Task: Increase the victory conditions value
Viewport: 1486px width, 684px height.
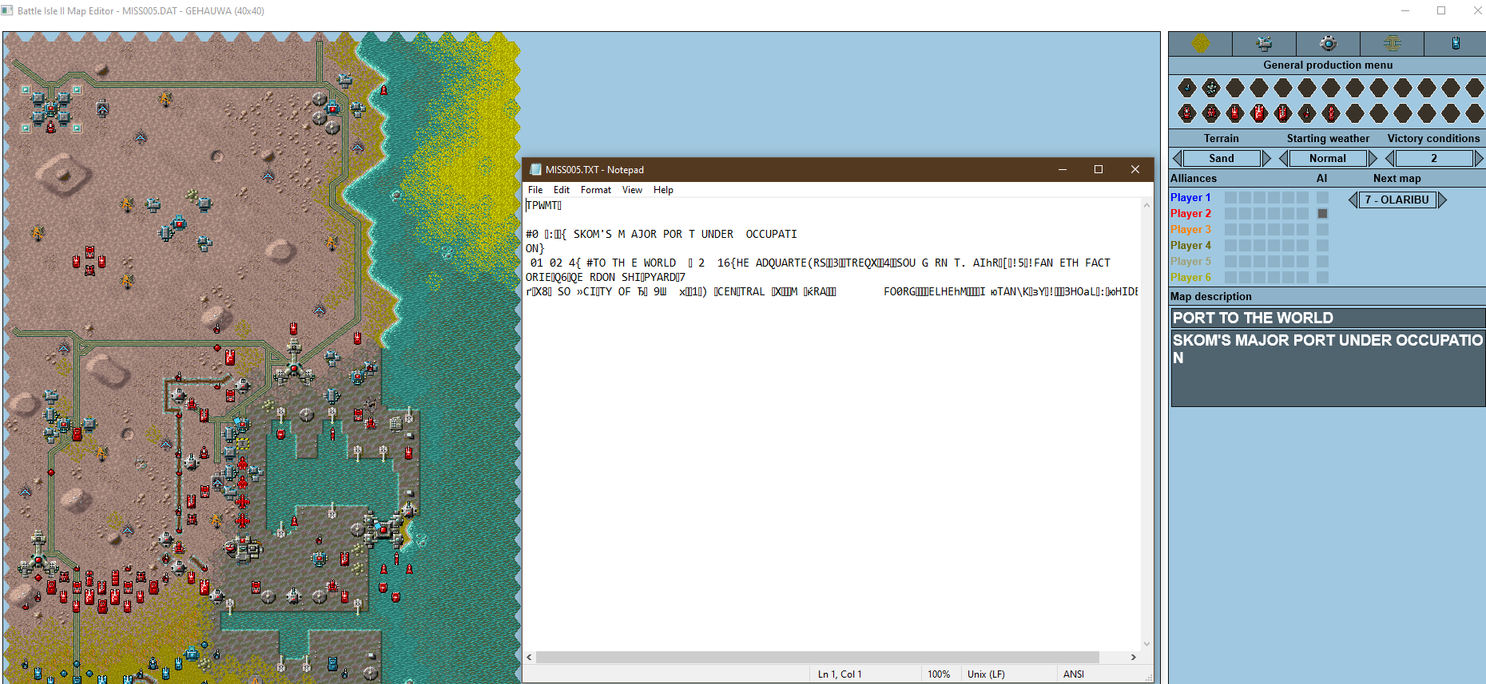Action: point(1479,158)
